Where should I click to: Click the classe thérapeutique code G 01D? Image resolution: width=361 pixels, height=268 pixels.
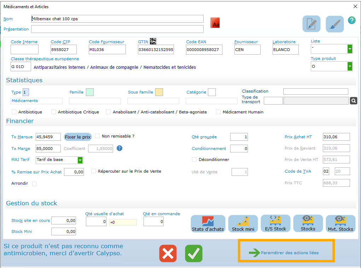pos(21,67)
